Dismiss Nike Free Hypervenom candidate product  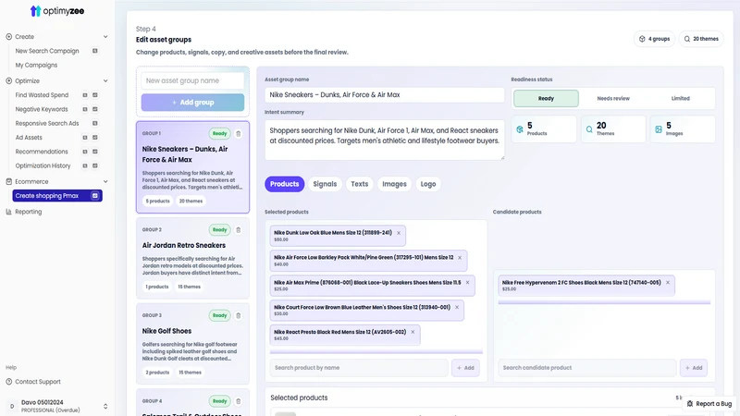click(x=668, y=283)
